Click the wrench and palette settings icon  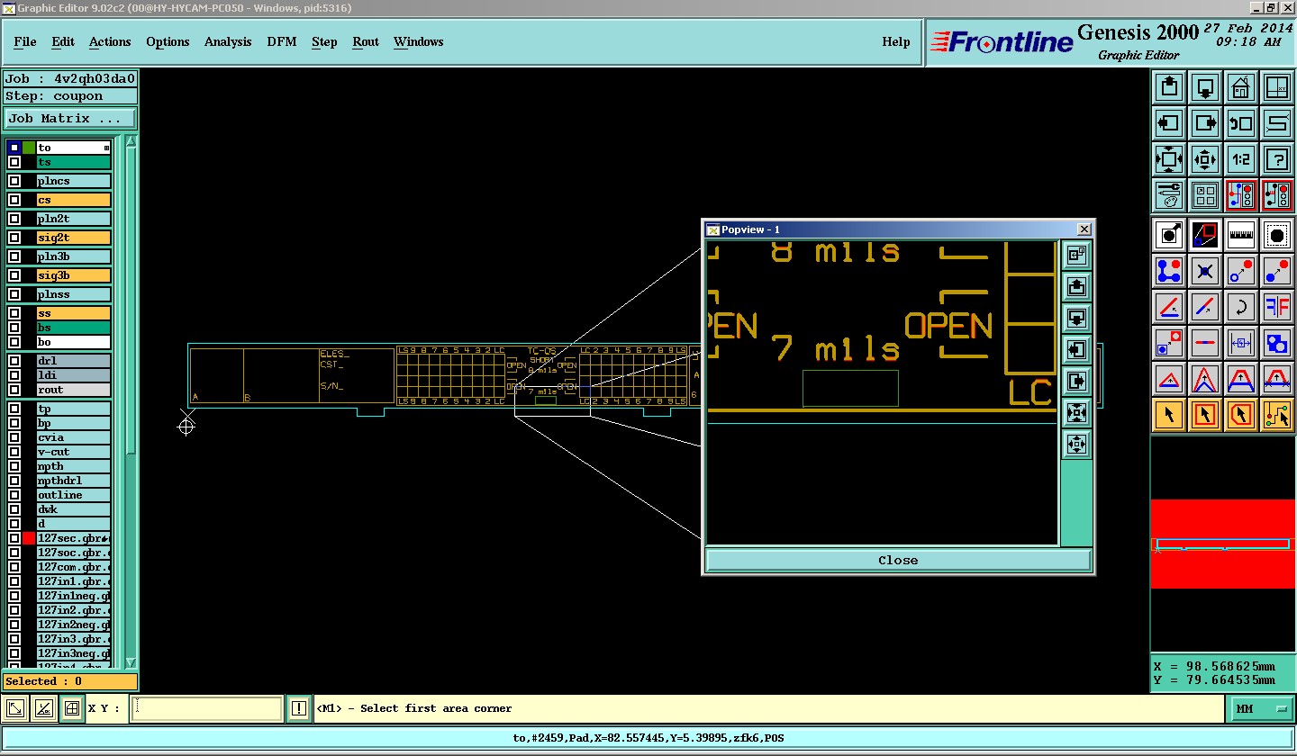[x=1168, y=194]
